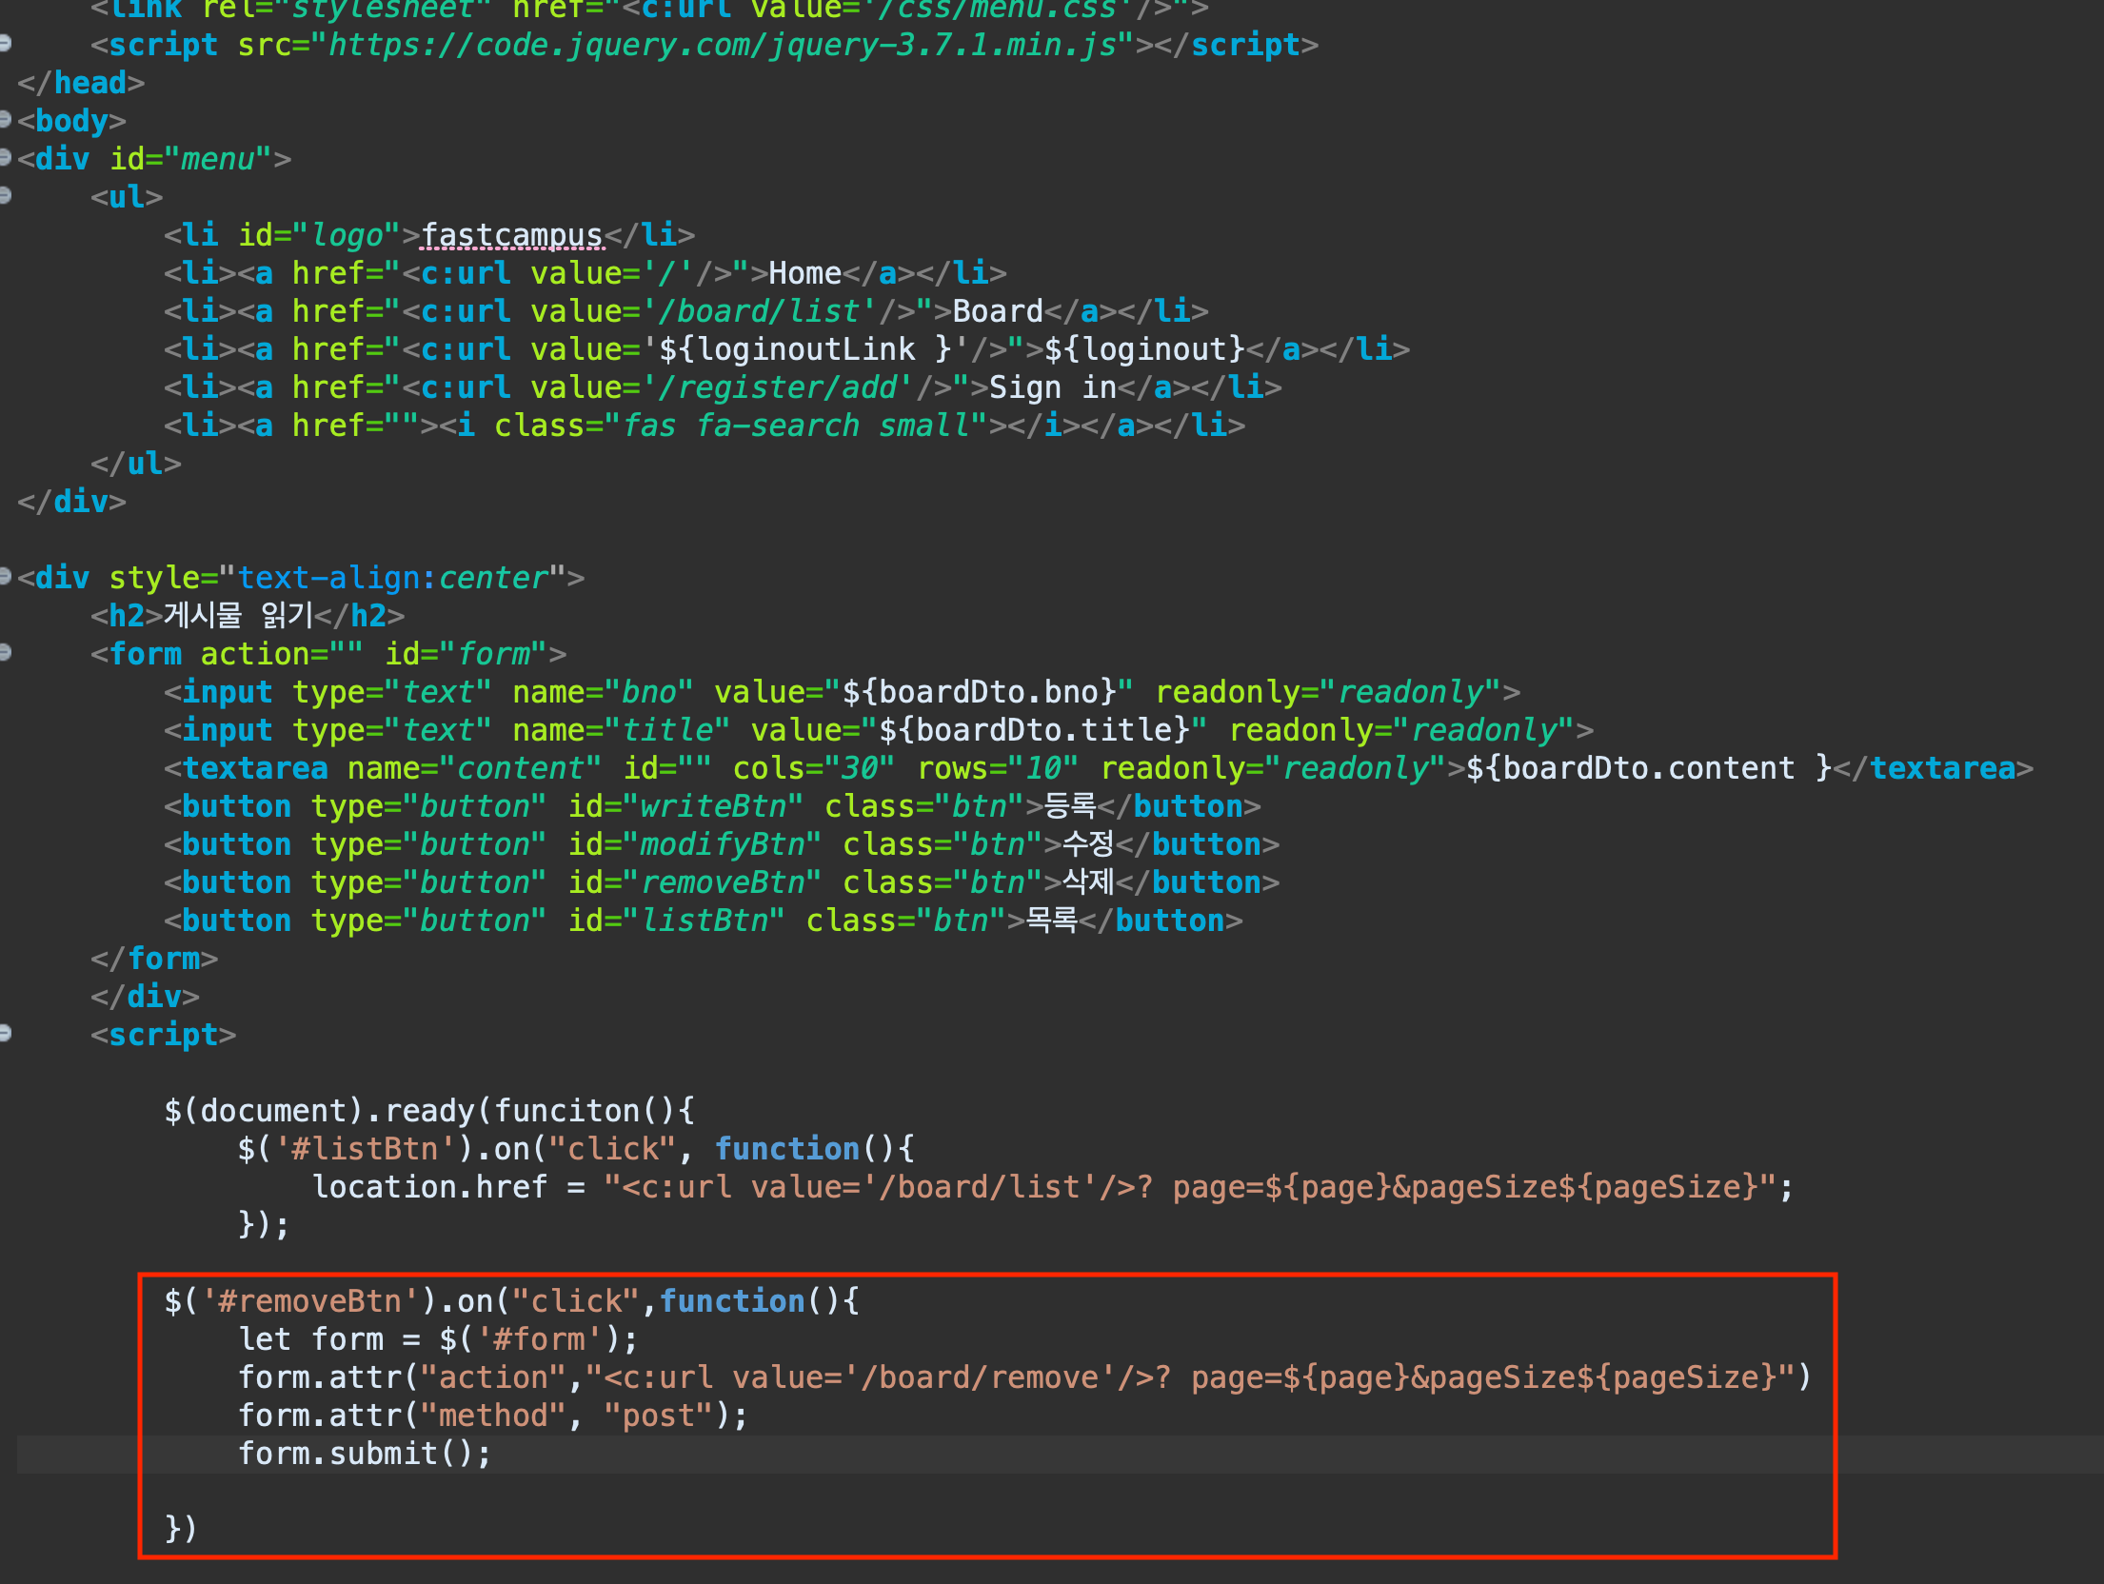
Task: Collapse the text-align center div fold marker
Action: [x=6, y=576]
